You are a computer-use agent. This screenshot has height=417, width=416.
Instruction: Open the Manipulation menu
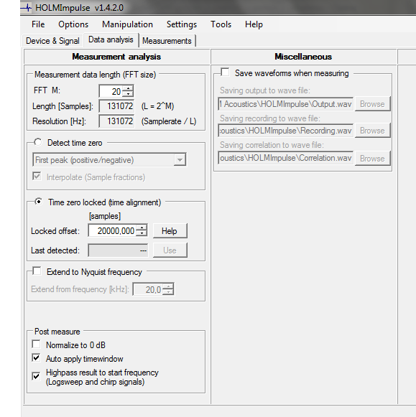pos(127,24)
